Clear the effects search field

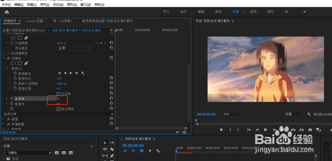click(50, 153)
